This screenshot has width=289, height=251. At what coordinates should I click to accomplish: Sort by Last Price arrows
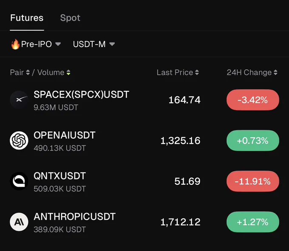point(197,72)
